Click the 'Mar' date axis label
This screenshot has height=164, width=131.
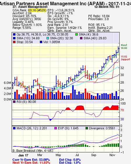click(40, 155)
